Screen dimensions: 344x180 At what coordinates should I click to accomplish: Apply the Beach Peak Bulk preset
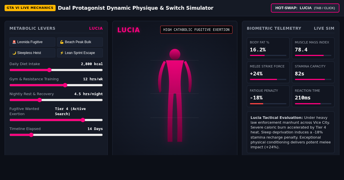[x=80, y=42]
